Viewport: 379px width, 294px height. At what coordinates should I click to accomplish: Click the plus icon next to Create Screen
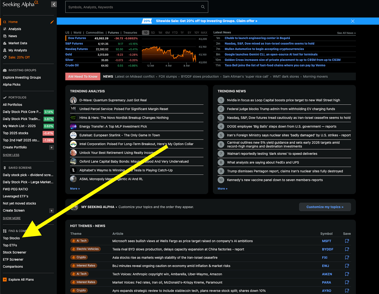(x=52, y=211)
